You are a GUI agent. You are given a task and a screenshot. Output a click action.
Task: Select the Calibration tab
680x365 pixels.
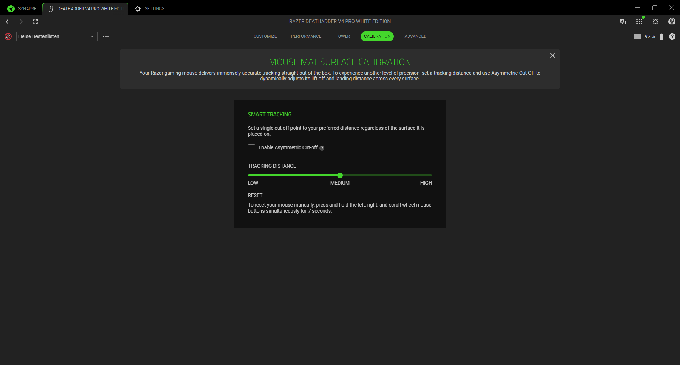point(377,36)
